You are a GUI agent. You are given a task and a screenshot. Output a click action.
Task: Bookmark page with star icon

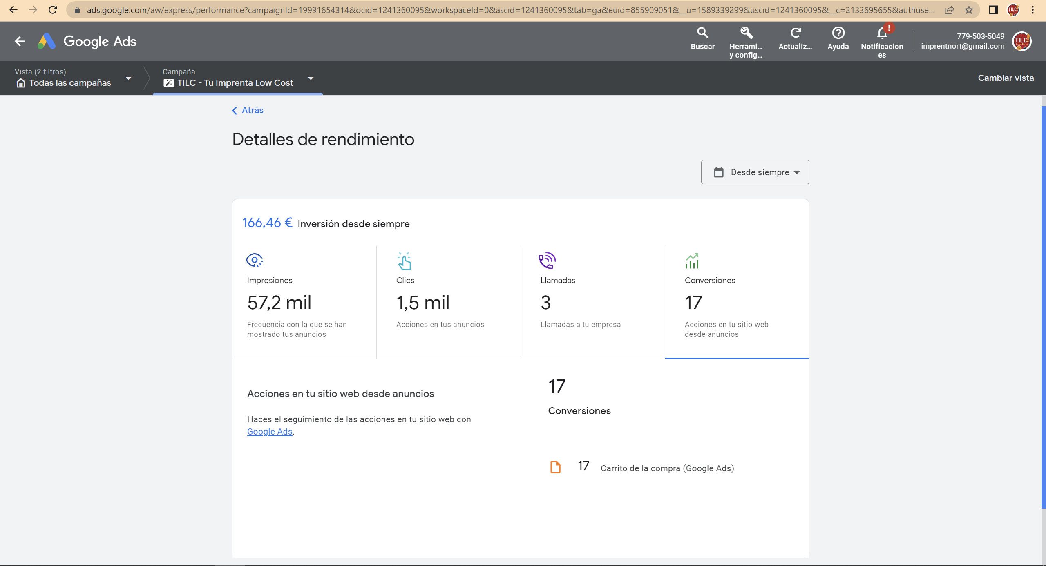969,10
